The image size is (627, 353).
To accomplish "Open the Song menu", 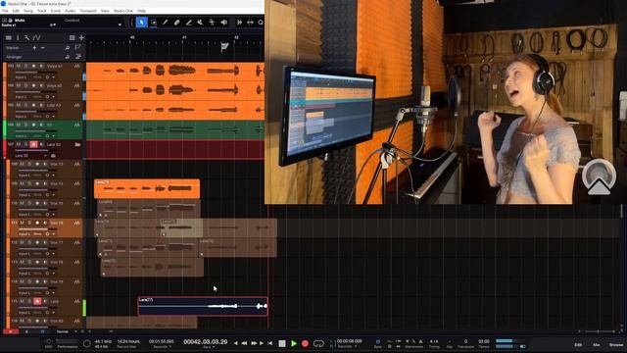I will click(x=28, y=11).
